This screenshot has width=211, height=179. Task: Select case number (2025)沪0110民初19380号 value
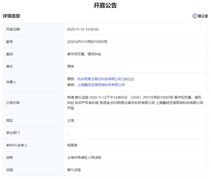[x=87, y=42]
